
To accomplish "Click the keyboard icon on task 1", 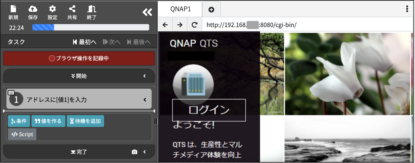I will click(11, 93).
